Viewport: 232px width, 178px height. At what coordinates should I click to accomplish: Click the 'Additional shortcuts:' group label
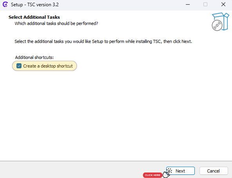pos(34,57)
